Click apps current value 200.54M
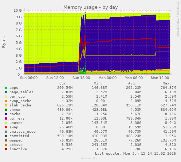181x162 pixels. [65, 88]
